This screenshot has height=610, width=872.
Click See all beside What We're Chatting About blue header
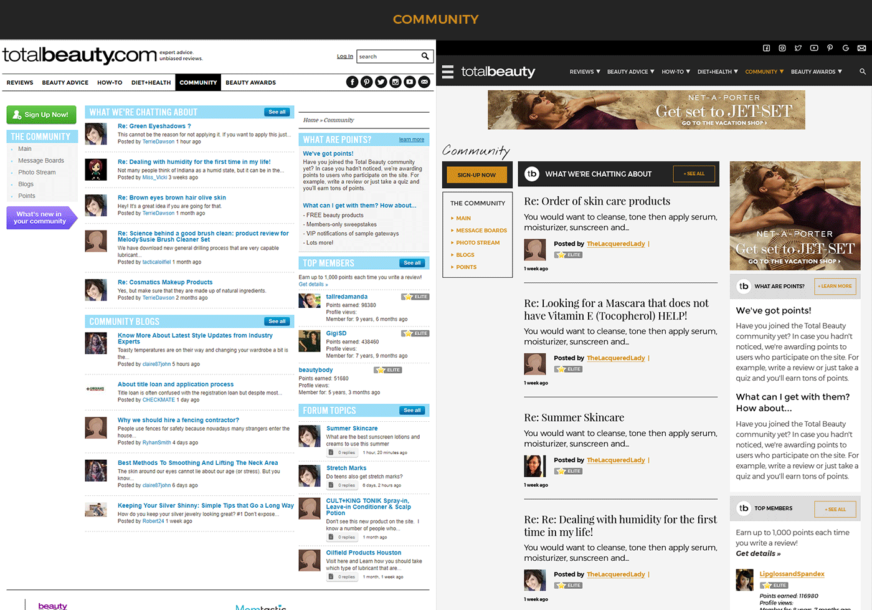point(277,112)
